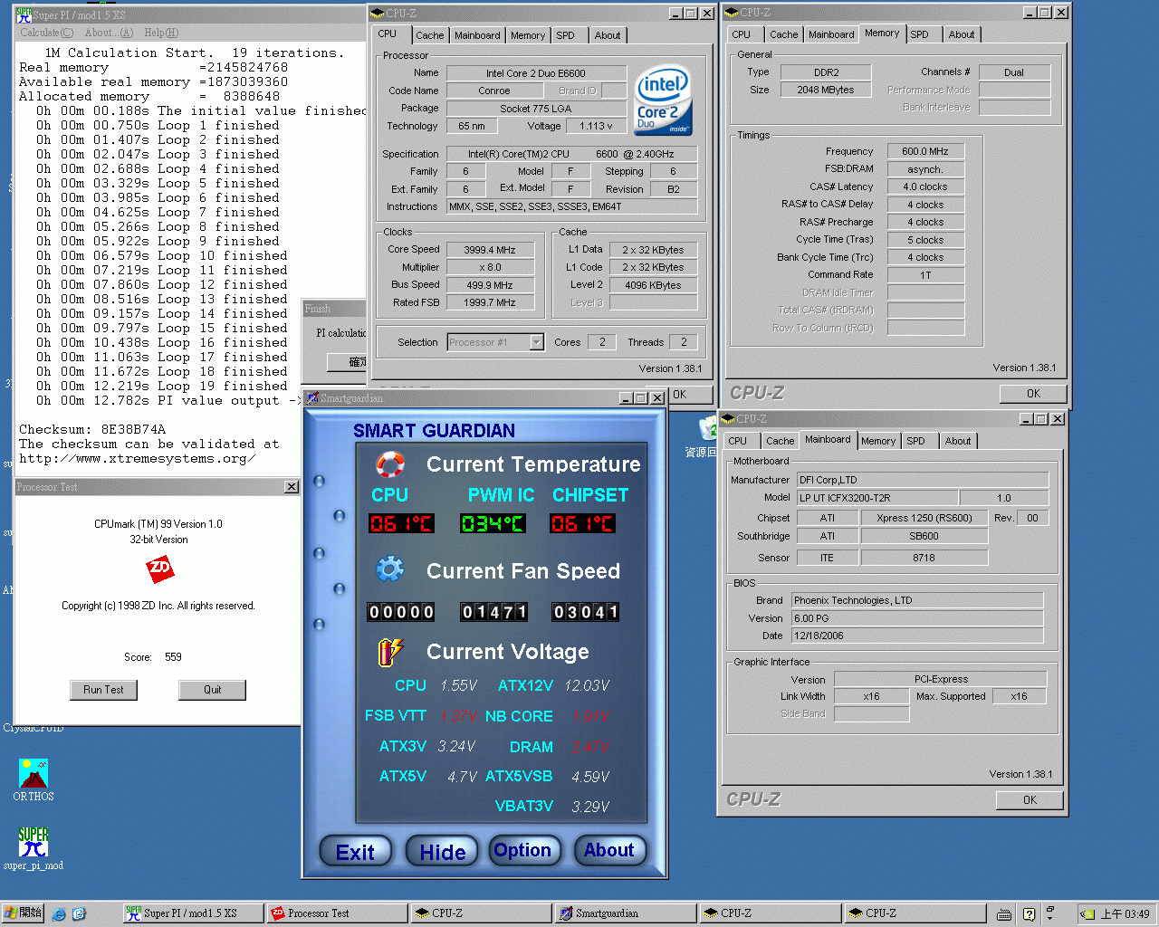
Task: Switch to Processor Test taskbar button
Action: pos(337,913)
